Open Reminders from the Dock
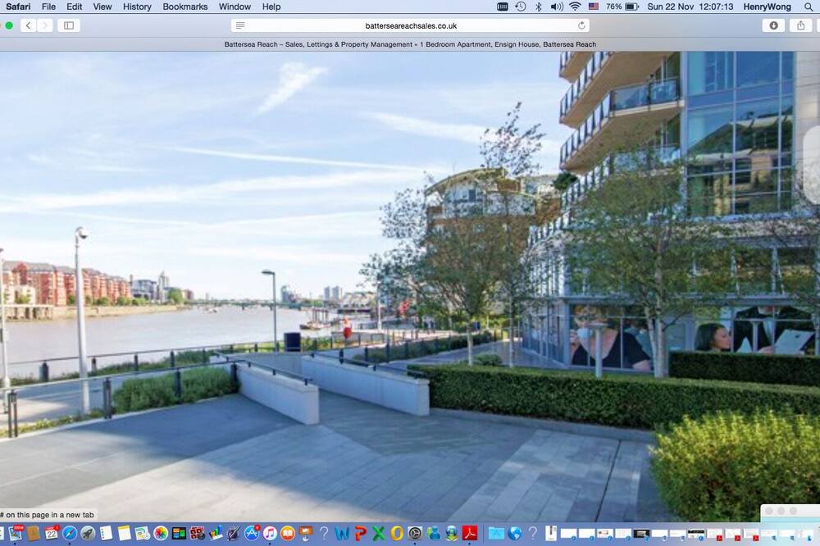The width and height of the screenshot is (820, 546). pyautogui.click(x=106, y=533)
